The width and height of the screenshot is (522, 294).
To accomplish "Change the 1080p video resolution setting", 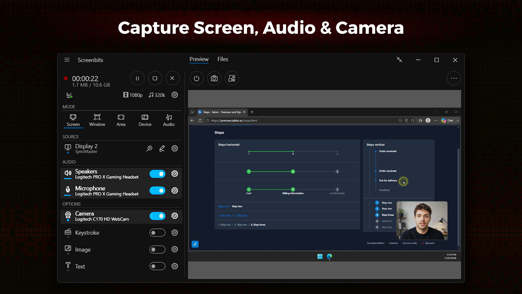I will (x=133, y=95).
